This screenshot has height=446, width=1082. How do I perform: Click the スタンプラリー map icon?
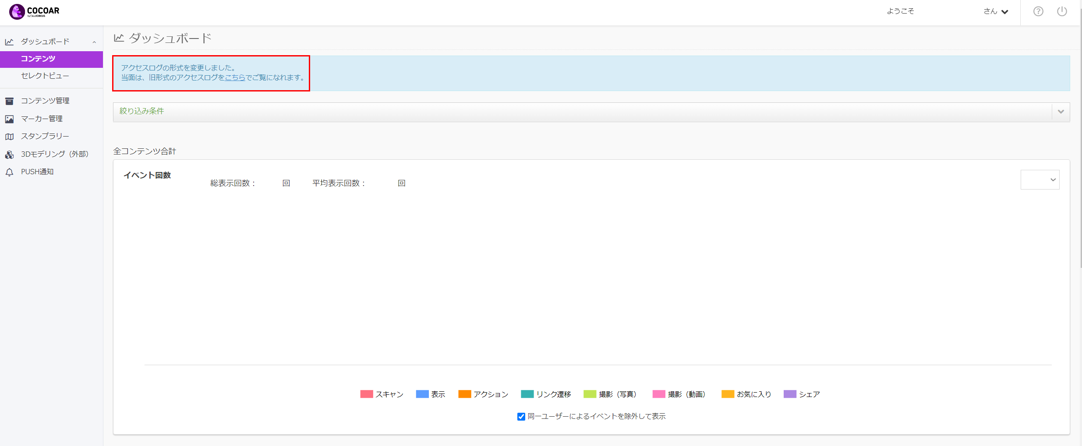pos(9,137)
